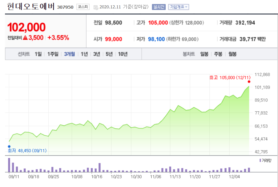Screen dimensions: 278x187
Task: Click the 09/18 date axis label
Action: pyautogui.click(x=33, y=177)
